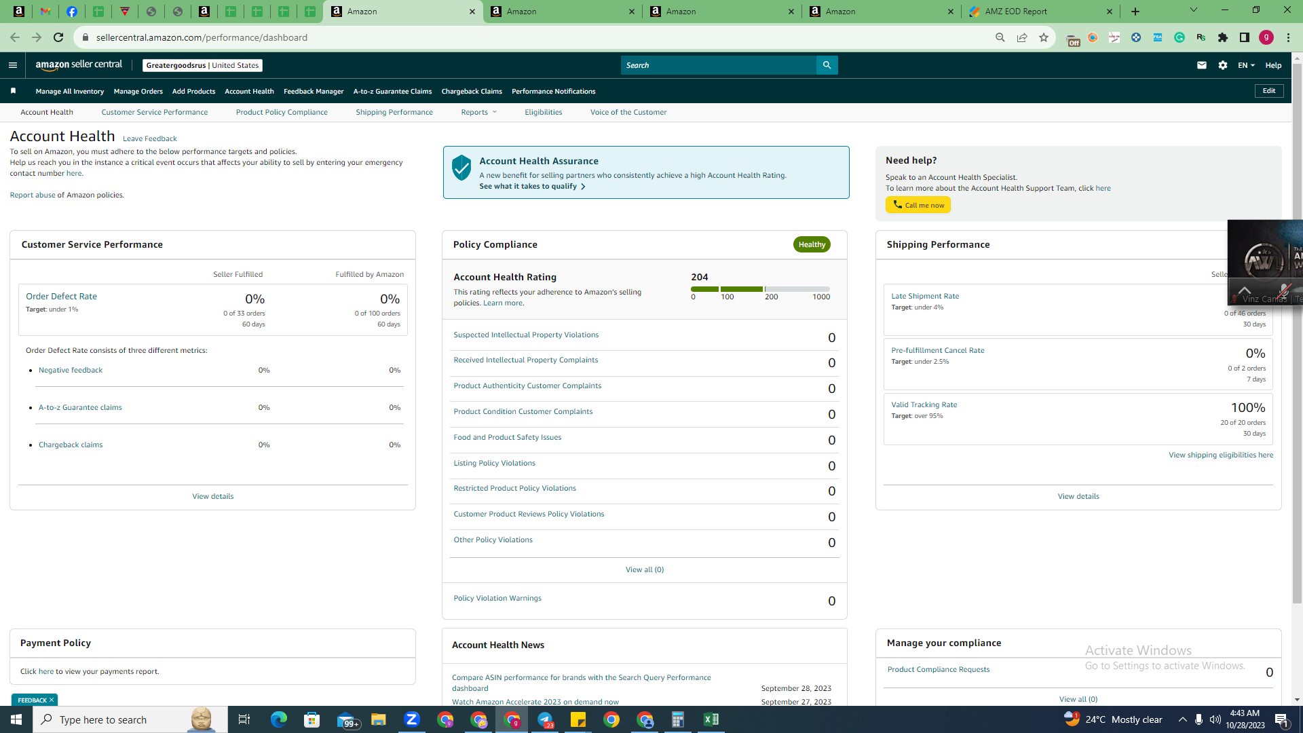Click the Edit button in navigation bar
The width and height of the screenshot is (1303, 733).
pos(1269,91)
